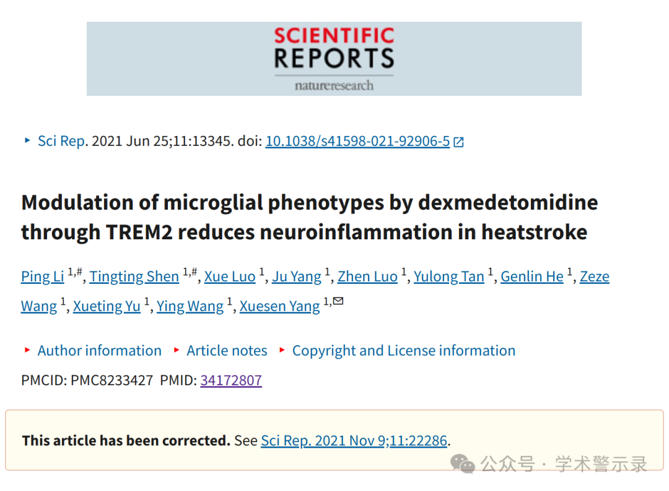This screenshot has height=491, width=669.
Task: Click the Scientific Reports journal banner
Action: 334,59
